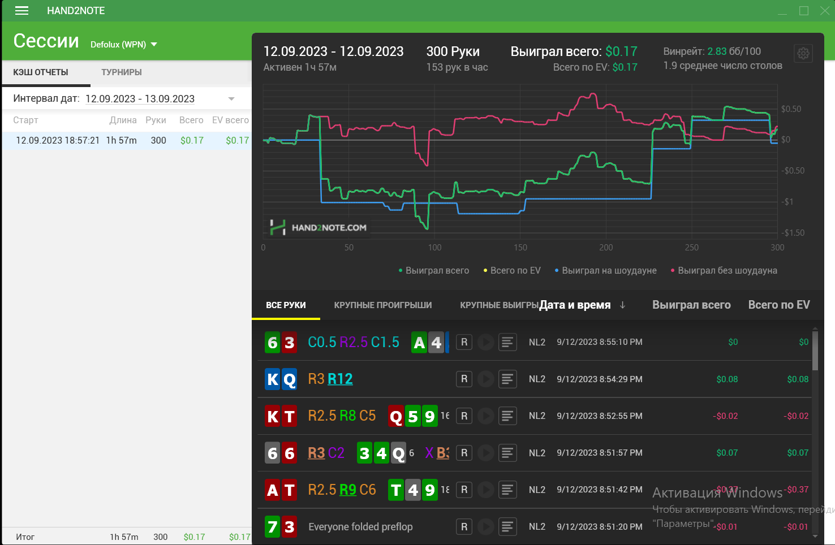The width and height of the screenshot is (835, 545).
Task: Click replay R button for KQ hand
Action: coord(464,379)
